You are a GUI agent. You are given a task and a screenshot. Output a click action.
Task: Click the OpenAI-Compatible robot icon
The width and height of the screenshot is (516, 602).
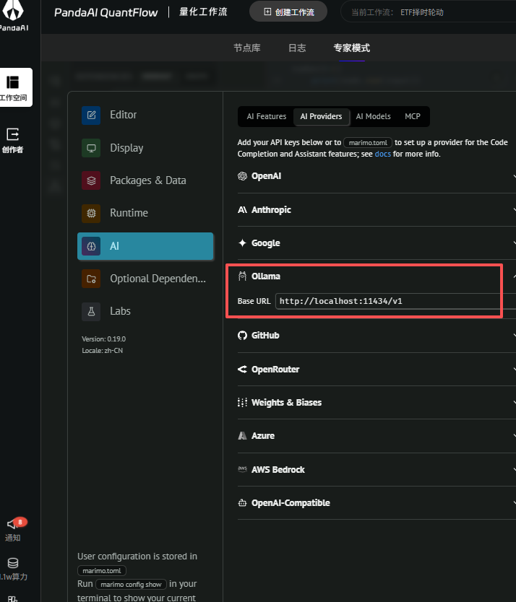[242, 503]
